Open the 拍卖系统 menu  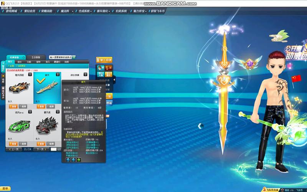(x=121, y=11)
